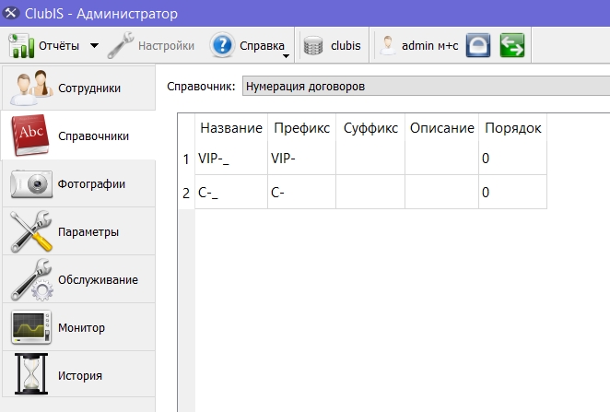Select row header number 2

(186, 193)
